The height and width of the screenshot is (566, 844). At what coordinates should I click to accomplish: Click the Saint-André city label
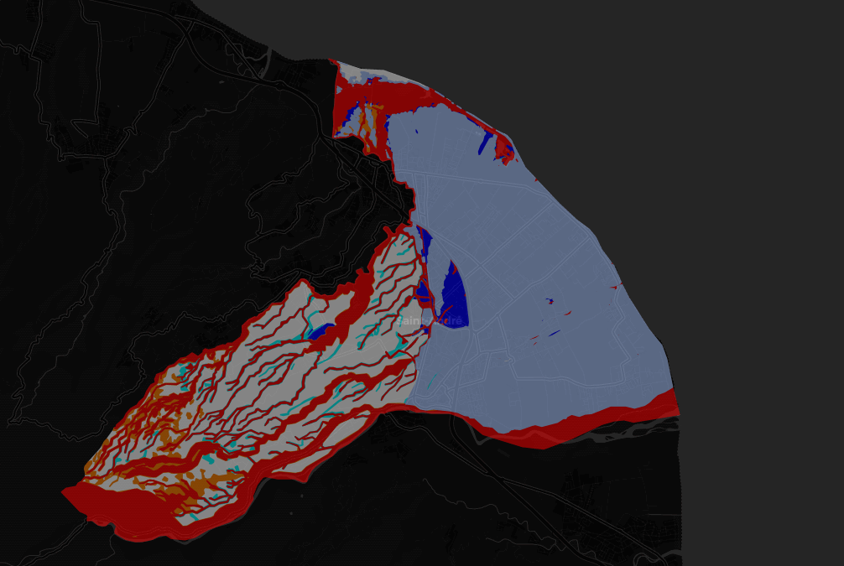click(x=429, y=320)
